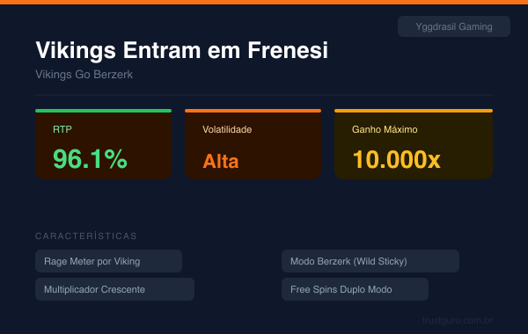
Task: Select the Free Spins Duplo Modo tag
Action: [355, 289]
